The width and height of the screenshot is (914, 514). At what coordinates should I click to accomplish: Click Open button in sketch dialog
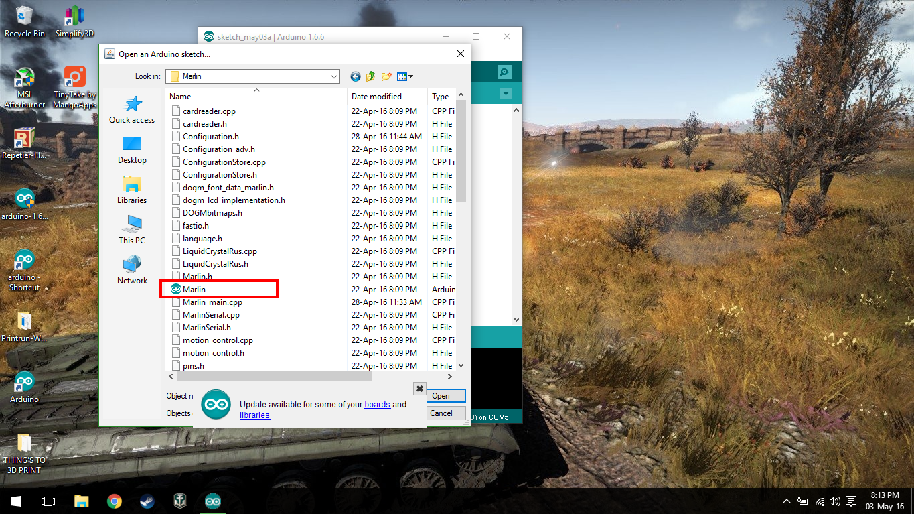point(447,396)
